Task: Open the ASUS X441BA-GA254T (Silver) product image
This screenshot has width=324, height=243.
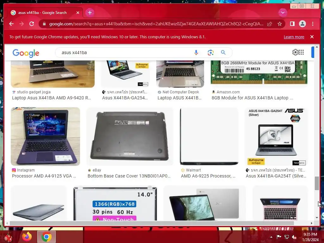Action: coord(276,136)
